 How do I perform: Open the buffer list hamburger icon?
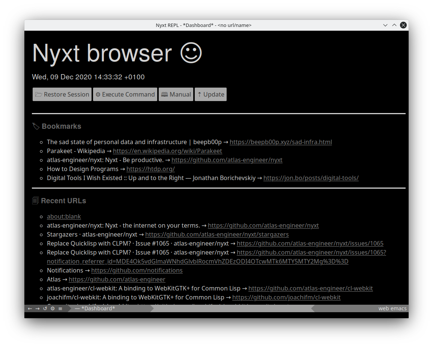[x=60, y=308]
